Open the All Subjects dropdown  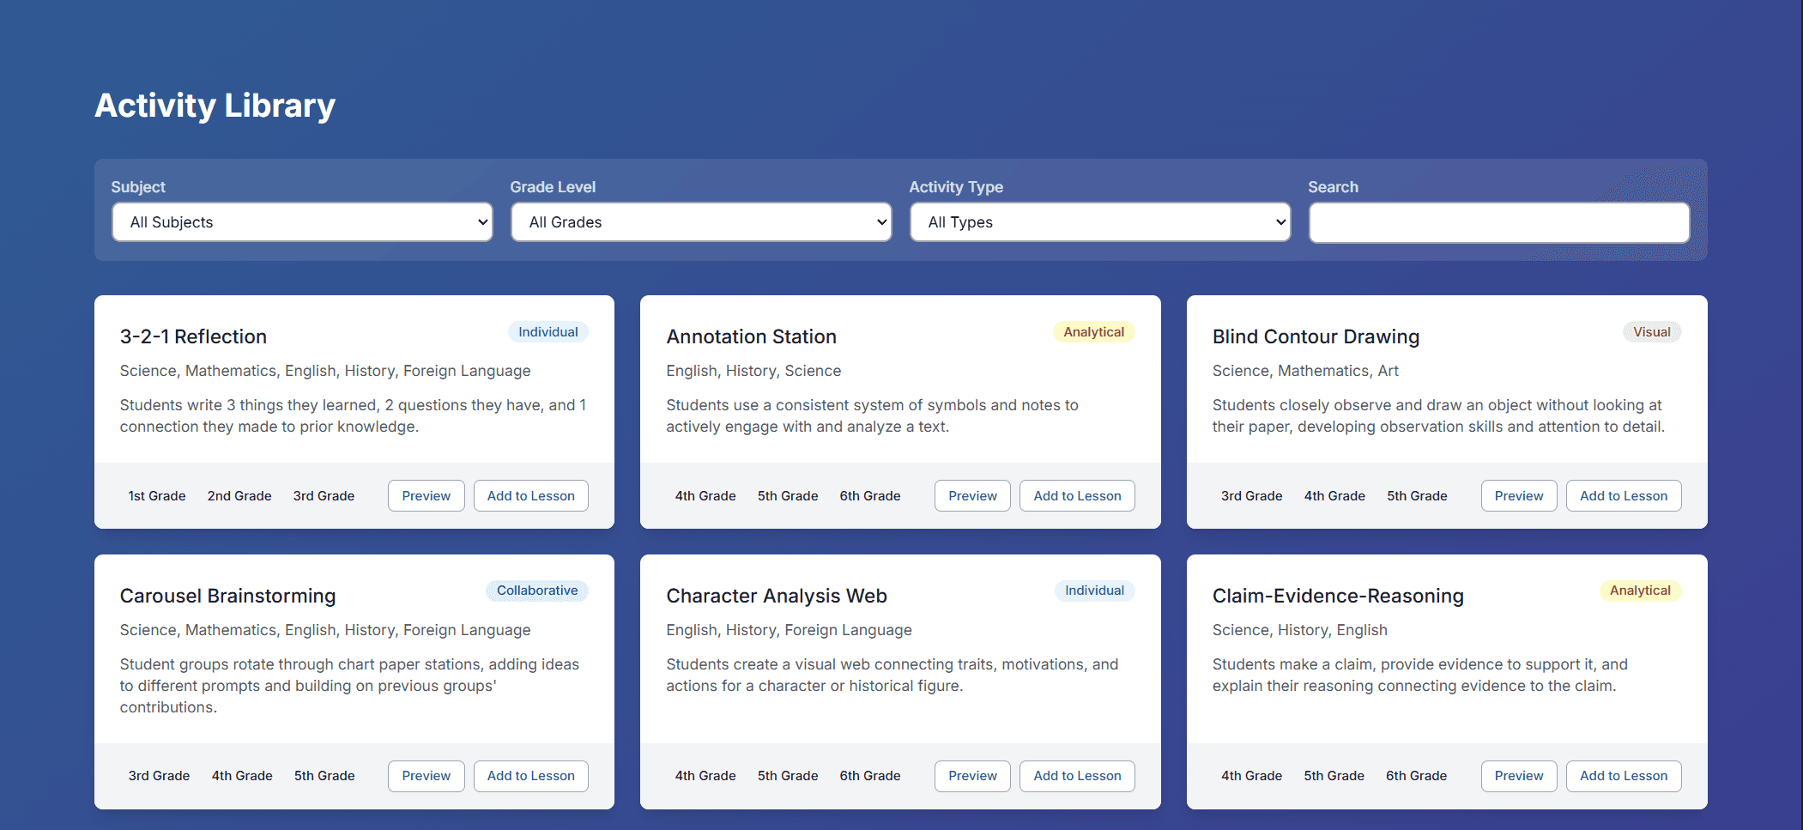tap(302, 222)
